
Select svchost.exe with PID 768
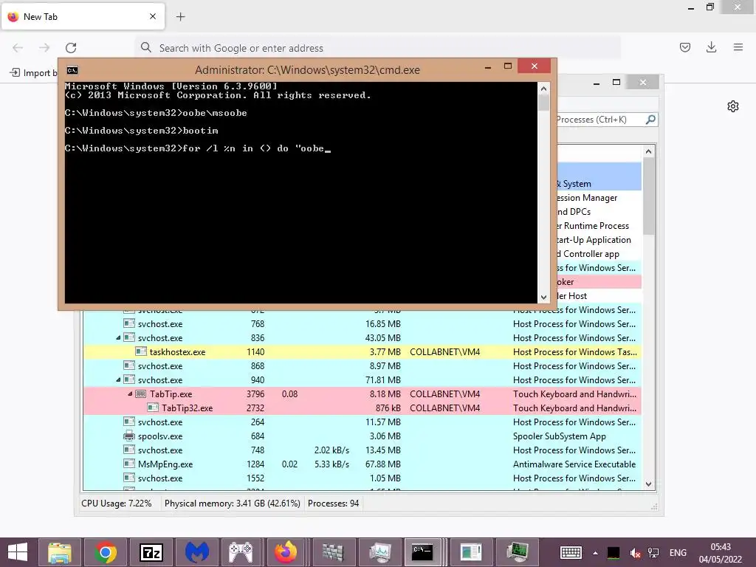(362, 324)
